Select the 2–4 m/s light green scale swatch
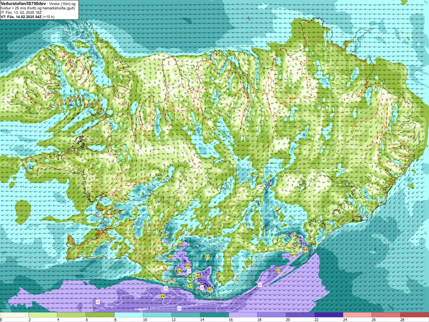The image size is (429, 322). [x=43, y=315]
